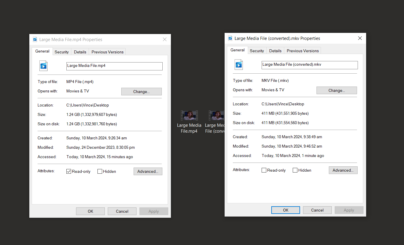Click the MP4 file icon in the left dialog
Screen dimensions: 404x245
point(43,66)
